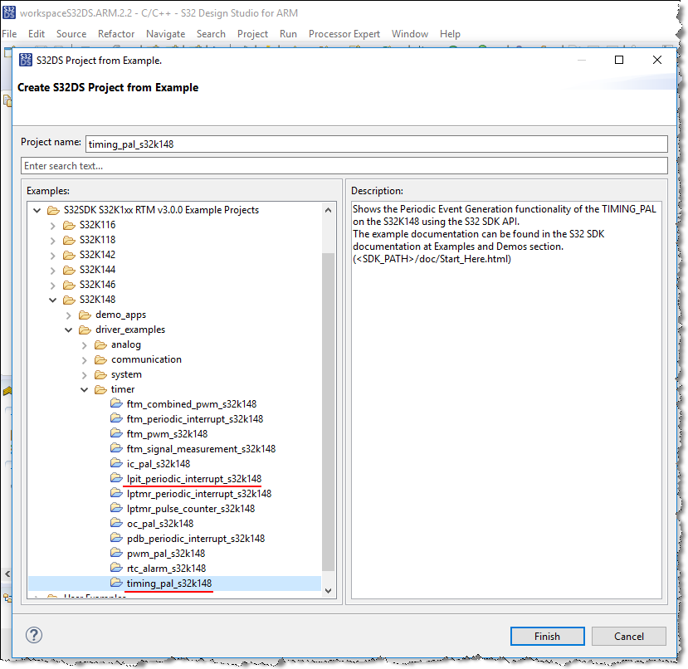
Task: Select the communication folder icon
Action: click(100, 359)
